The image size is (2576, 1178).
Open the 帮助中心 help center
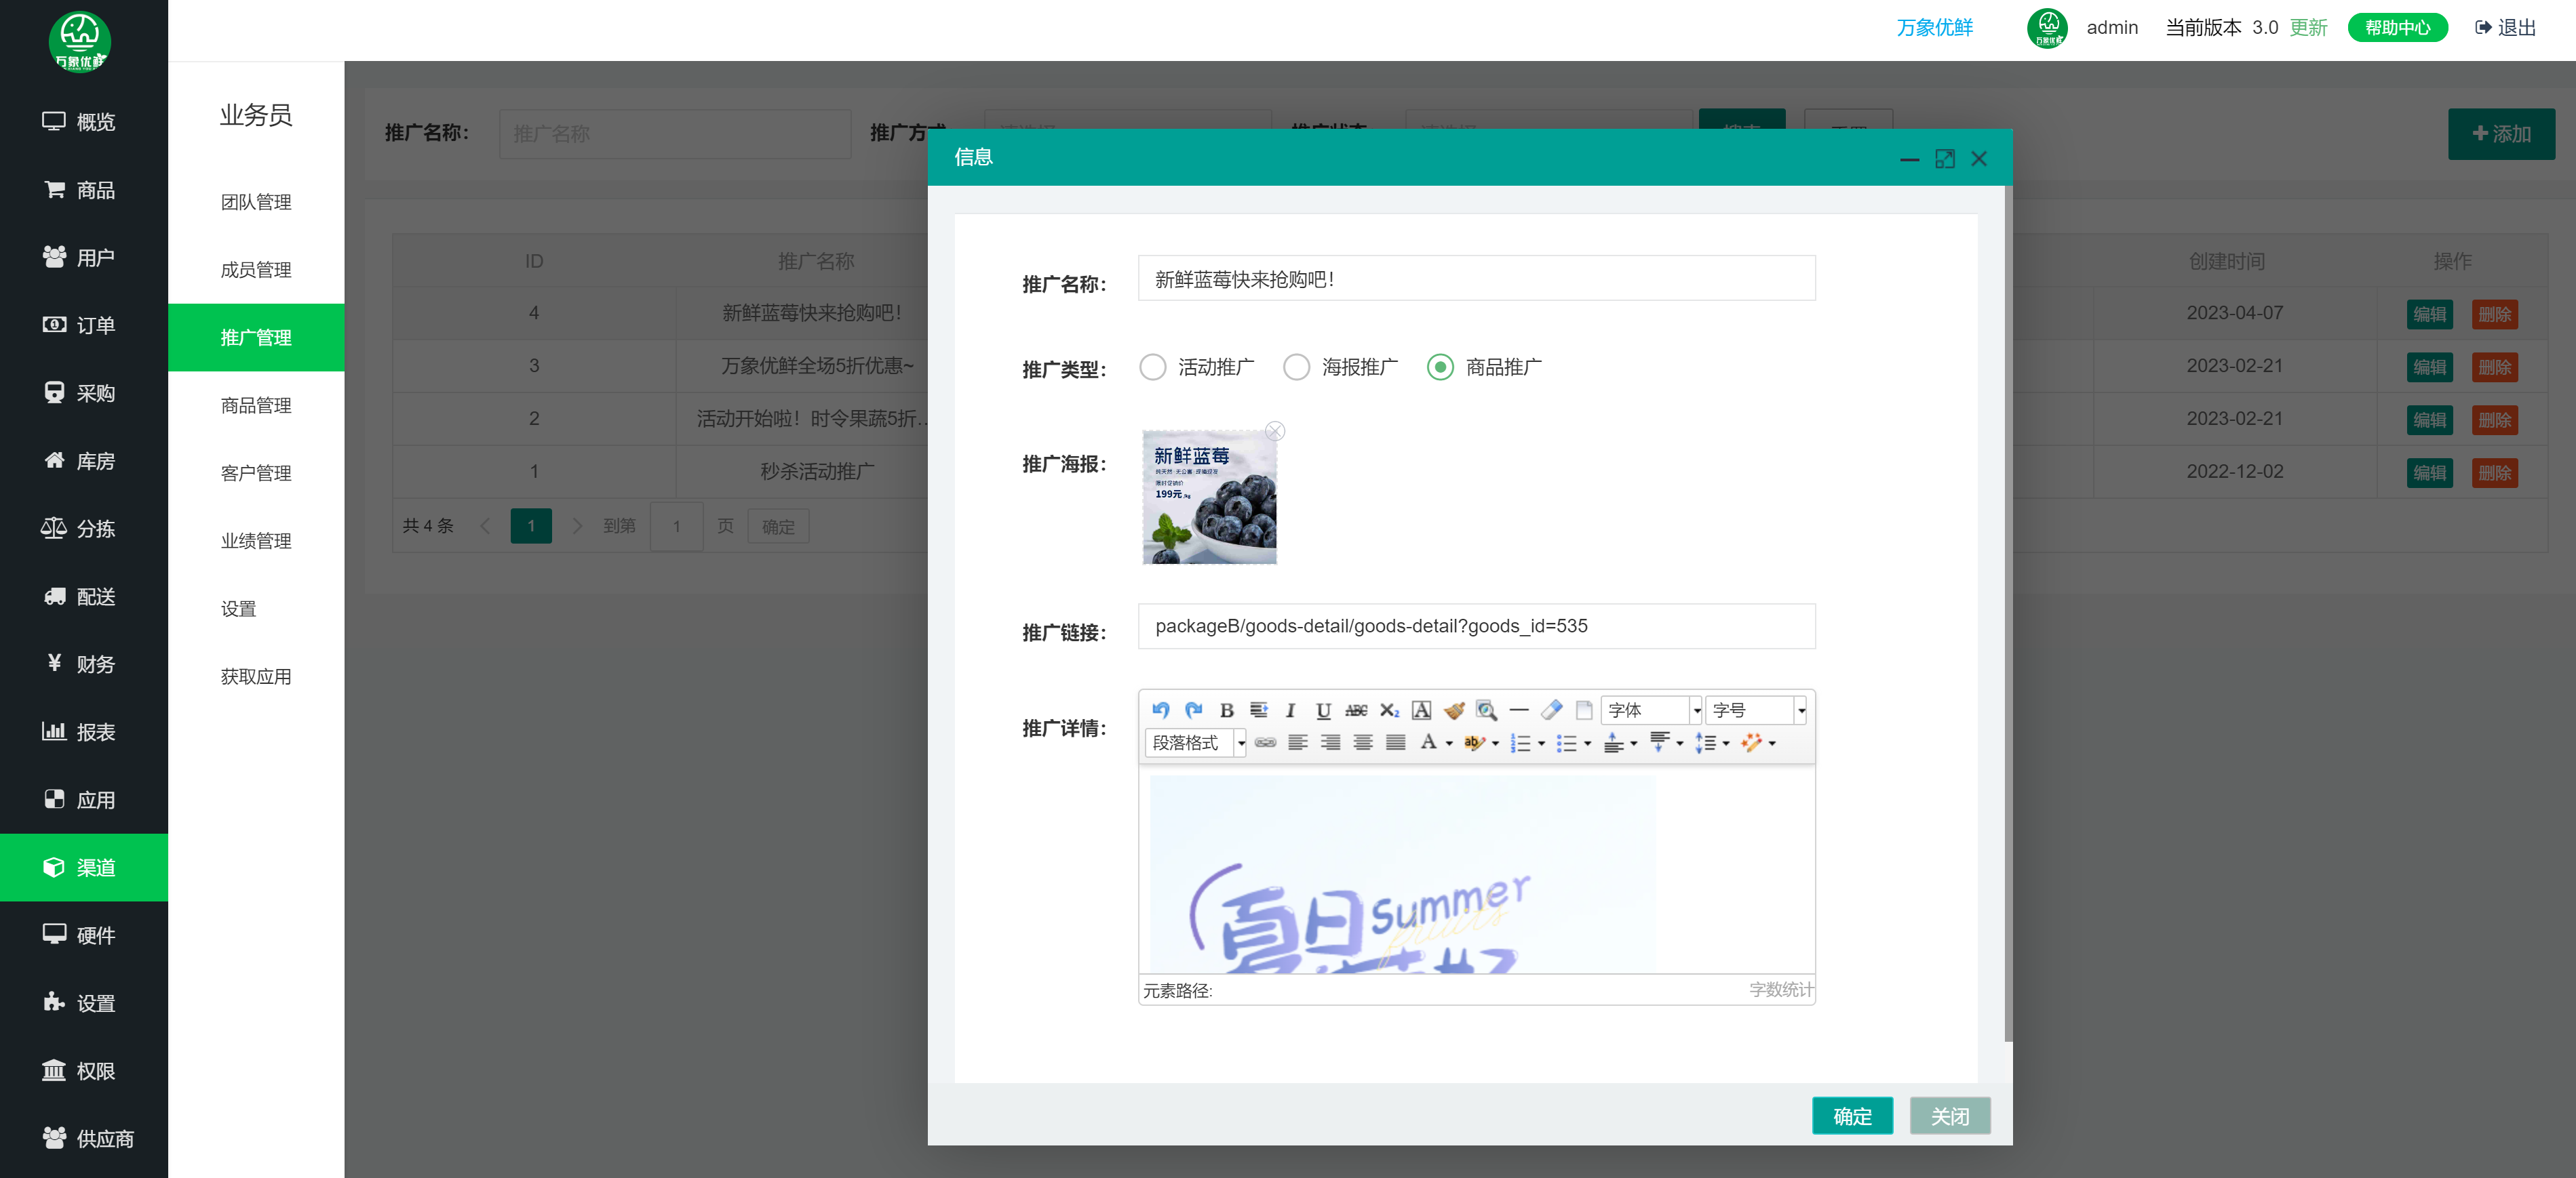(x=2397, y=28)
